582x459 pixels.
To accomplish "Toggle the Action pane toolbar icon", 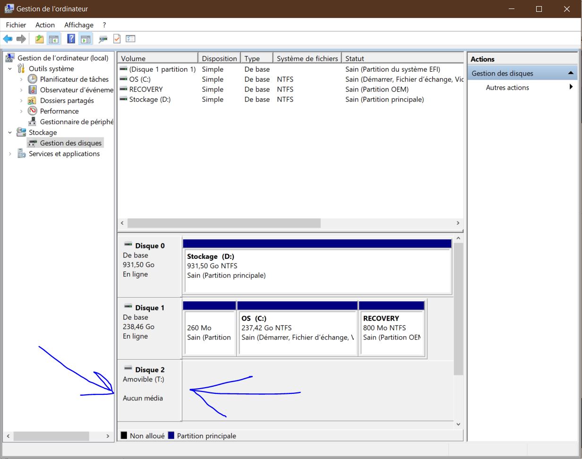I will (x=85, y=39).
